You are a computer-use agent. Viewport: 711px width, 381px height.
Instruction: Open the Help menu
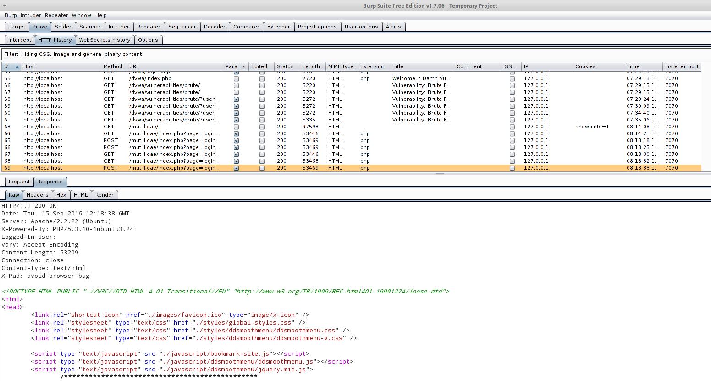[101, 15]
